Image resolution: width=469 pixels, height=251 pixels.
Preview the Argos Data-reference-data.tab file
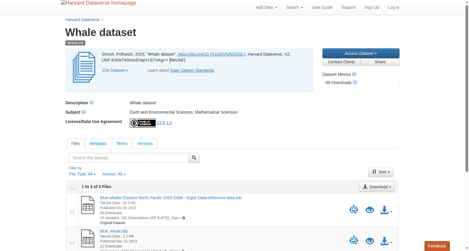(x=370, y=210)
